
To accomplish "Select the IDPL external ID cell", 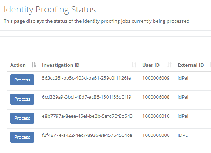I will click(x=183, y=135).
